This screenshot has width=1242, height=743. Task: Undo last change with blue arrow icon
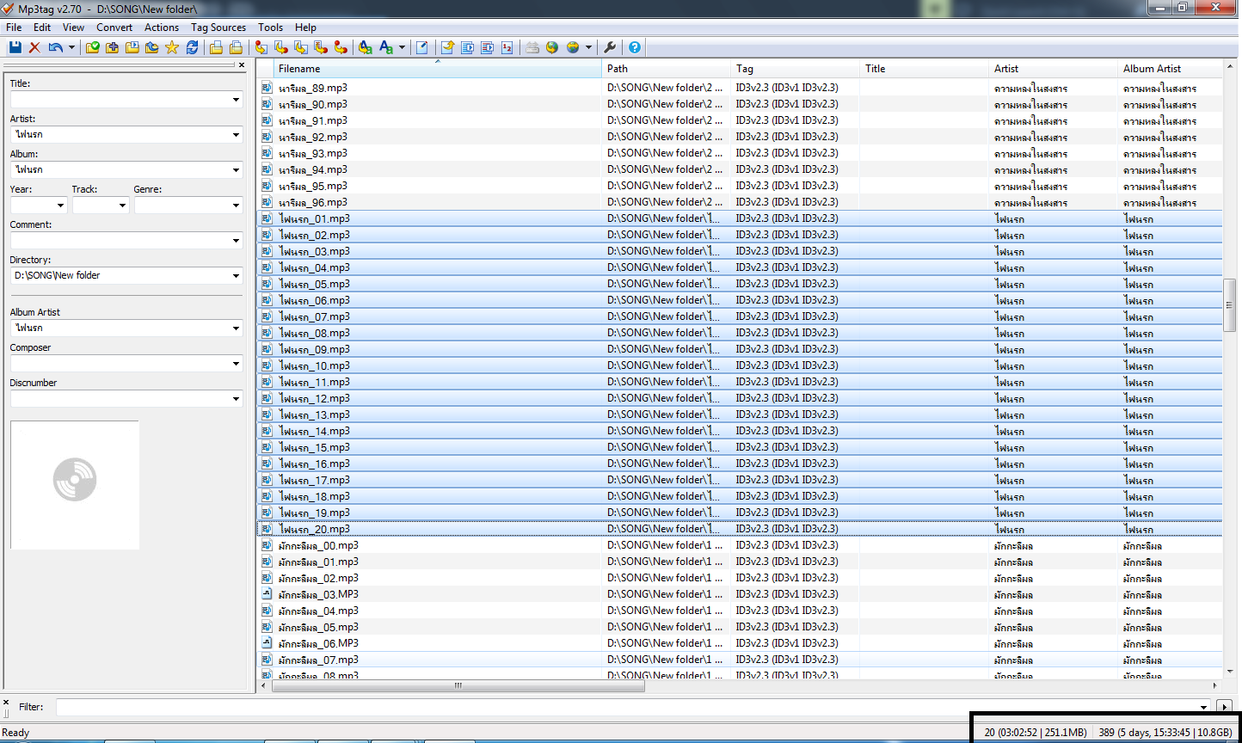tap(55, 47)
